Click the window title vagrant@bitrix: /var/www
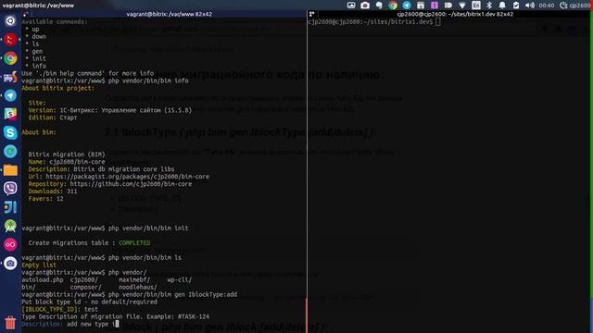Viewport: 593px width, 333px height. coord(38,6)
